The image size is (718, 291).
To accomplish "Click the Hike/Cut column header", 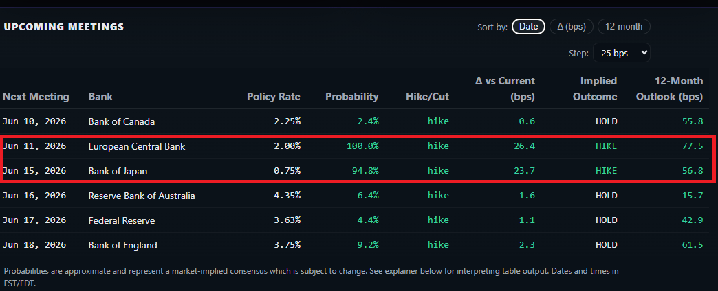I will coord(427,97).
